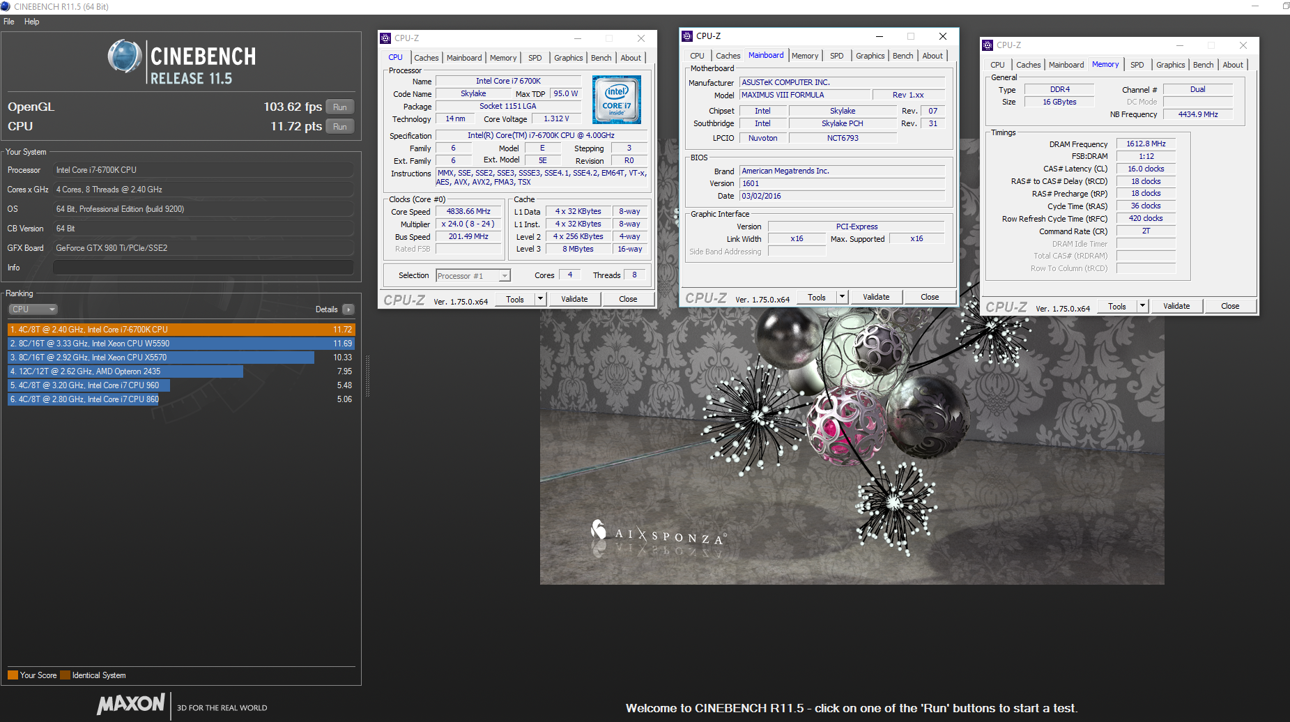Image resolution: width=1290 pixels, height=722 pixels.
Task: Switch to the Caches tab in the CPU window
Action: [x=427, y=58]
